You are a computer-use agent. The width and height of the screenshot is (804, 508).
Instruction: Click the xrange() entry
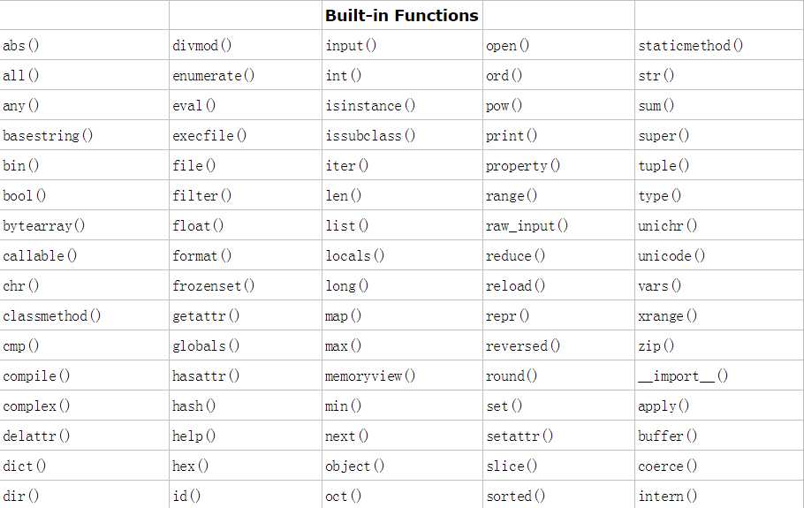point(668,315)
